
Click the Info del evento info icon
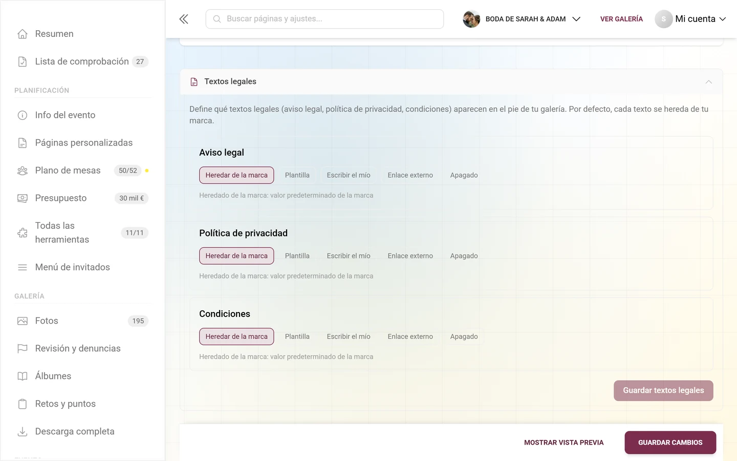[x=23, y=115]
